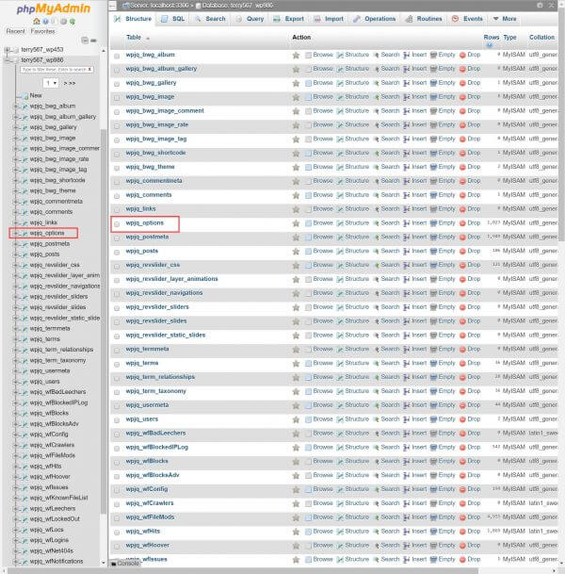This screenshot has width=565, height=574.
Task: Click red Drop icon in wpjq_bwg_theme row
Action: click(x=462, y=167)
